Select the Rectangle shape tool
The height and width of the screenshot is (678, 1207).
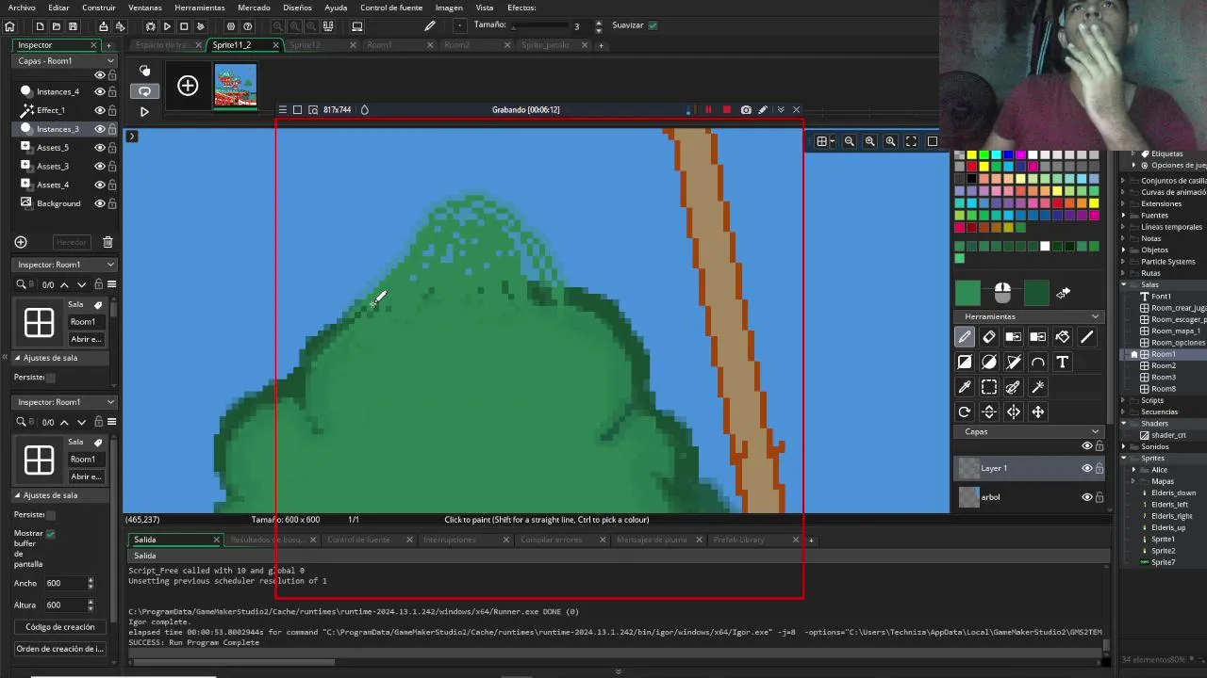pyautogui.click(x=965, y=362)
